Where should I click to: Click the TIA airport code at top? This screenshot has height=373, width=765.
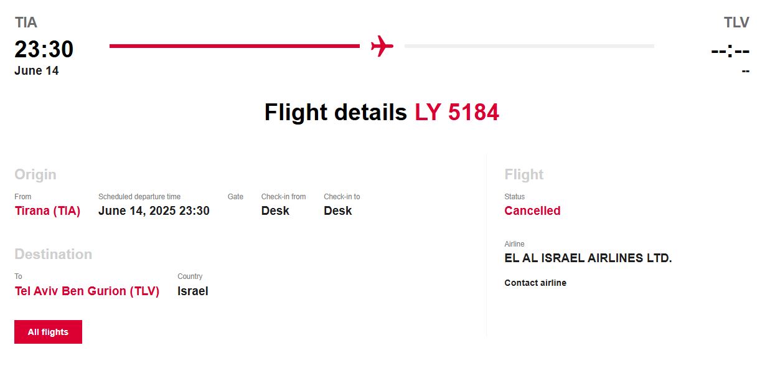click(26, 23)
